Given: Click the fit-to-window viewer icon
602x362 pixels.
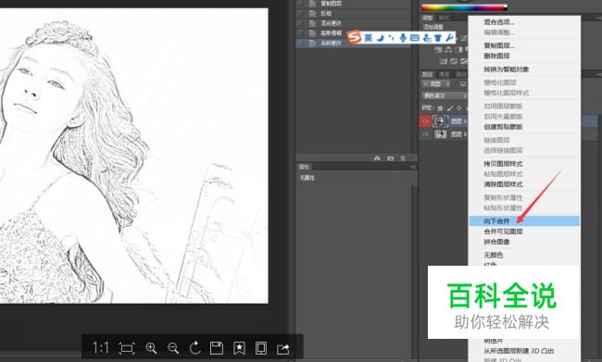Looking at the screenshot, I should [x=126, y=348].
